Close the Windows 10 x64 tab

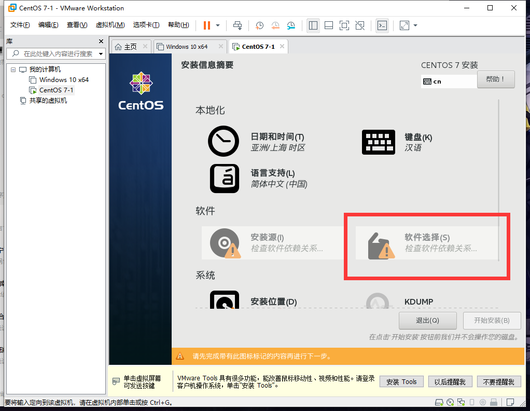(x=221, y=46)
